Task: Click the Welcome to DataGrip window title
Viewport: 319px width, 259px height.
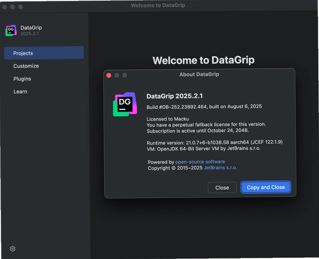Action: 158,5
